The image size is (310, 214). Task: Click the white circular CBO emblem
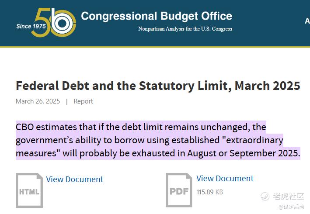coord(62,23)
